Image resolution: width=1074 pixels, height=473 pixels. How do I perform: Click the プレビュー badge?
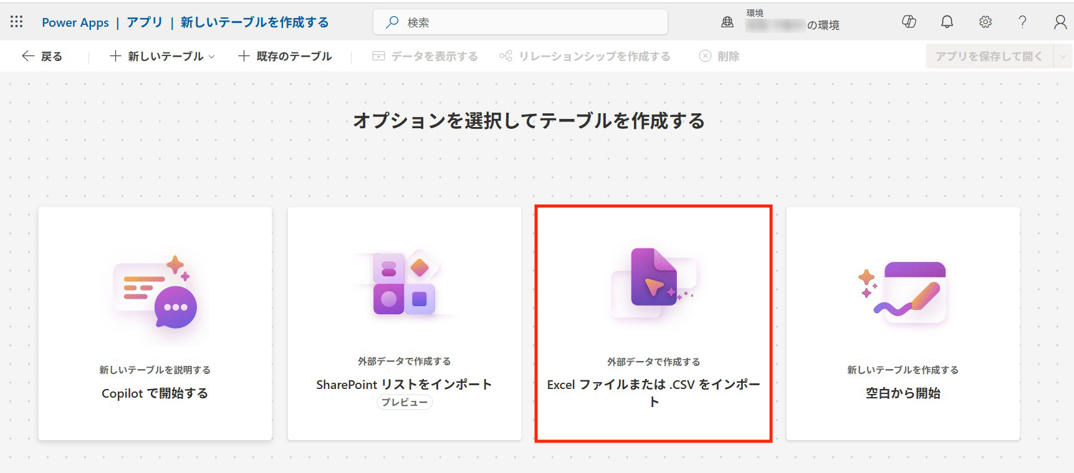(x=405, y=403)
